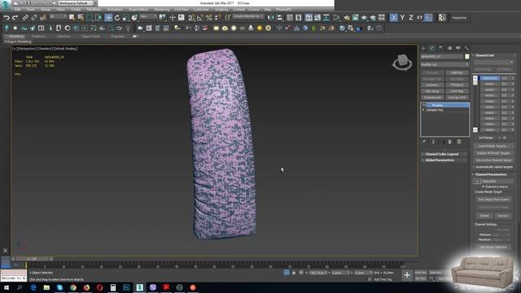
Task: Click the ViewCube in the viewport
Action: (x=402, y=62)
